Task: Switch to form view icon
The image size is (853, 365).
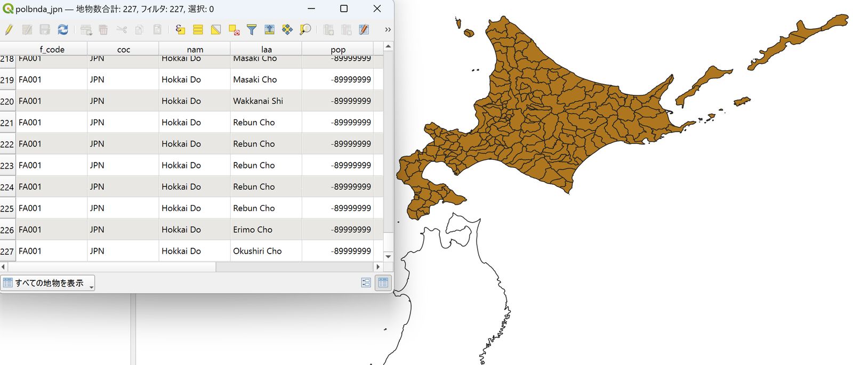Action: click(366, 282)
